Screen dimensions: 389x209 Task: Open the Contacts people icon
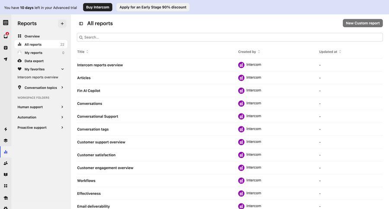tap(6, 163)
